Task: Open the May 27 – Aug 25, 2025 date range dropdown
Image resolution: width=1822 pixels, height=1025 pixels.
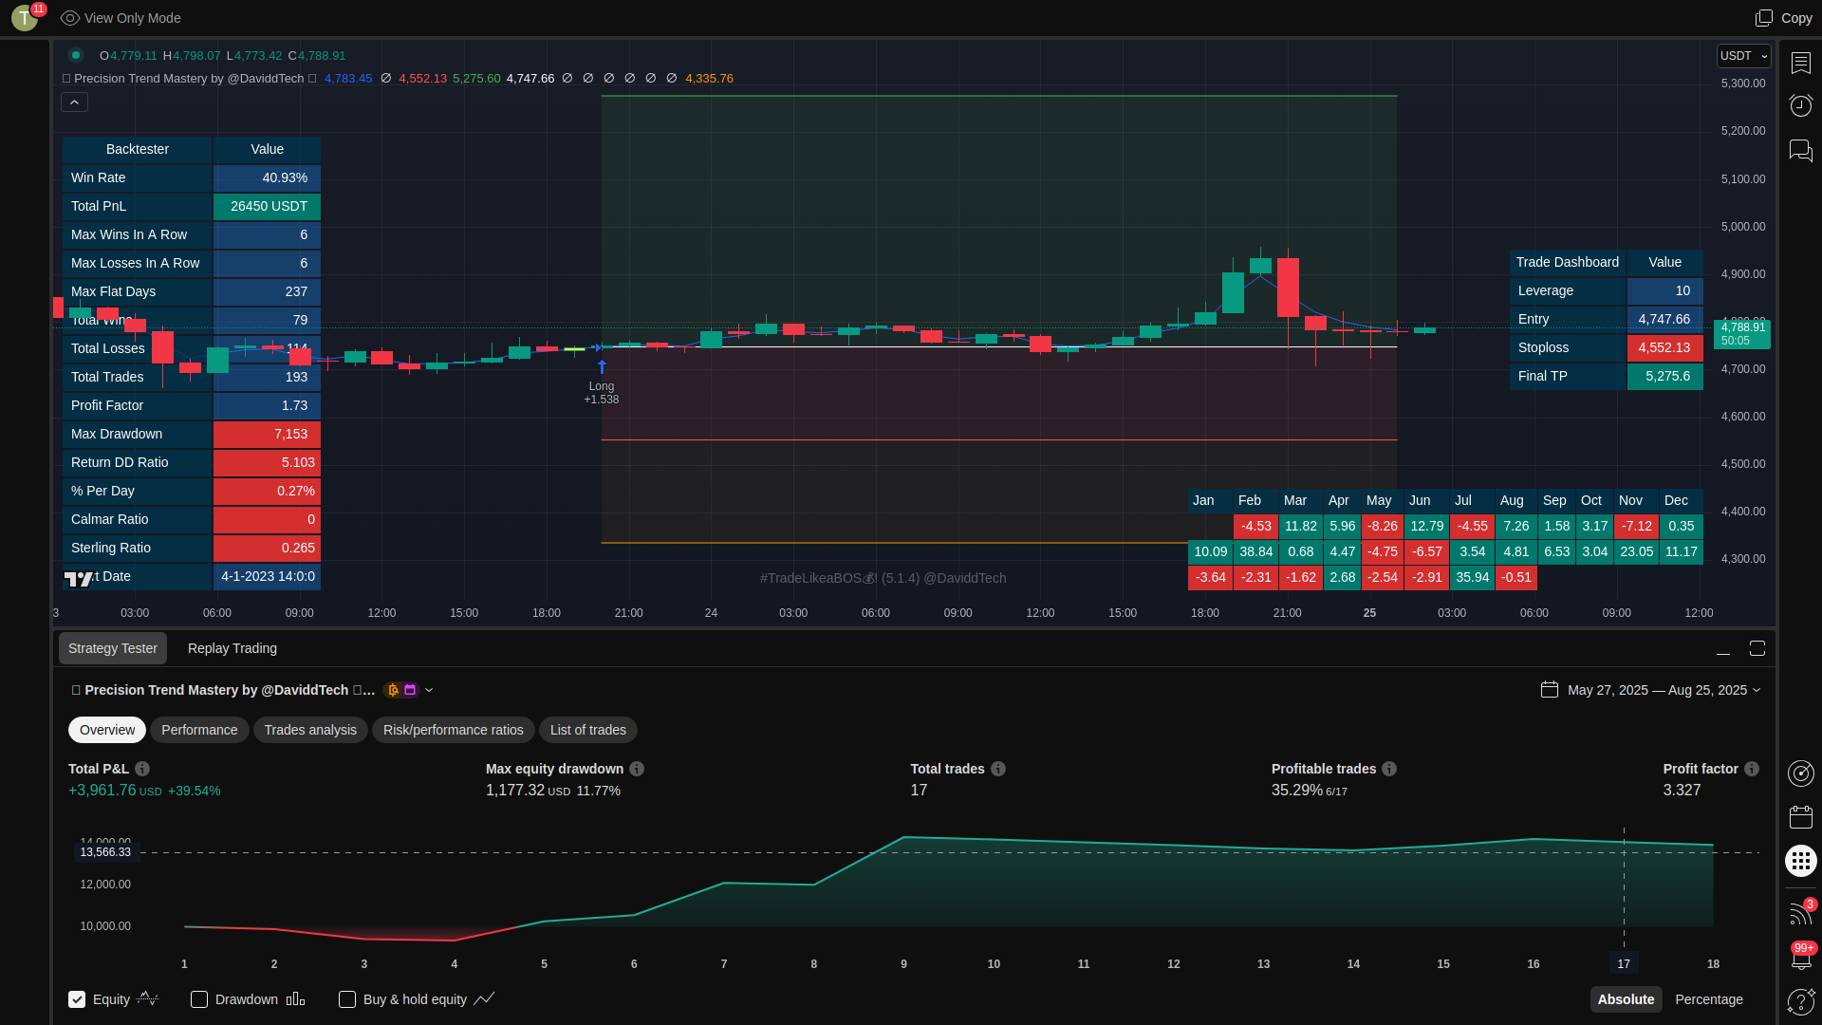Action: pos(1651,690)
